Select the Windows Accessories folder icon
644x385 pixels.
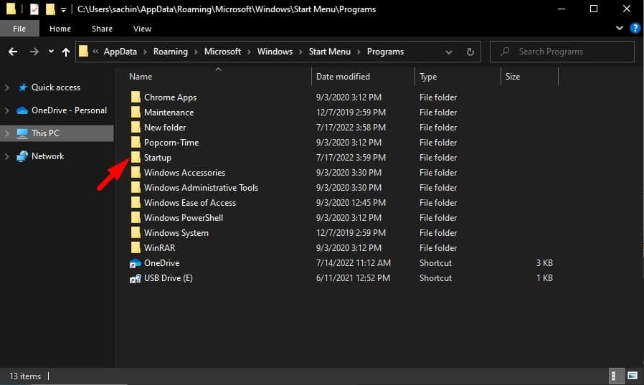click(x=136, y=172)
